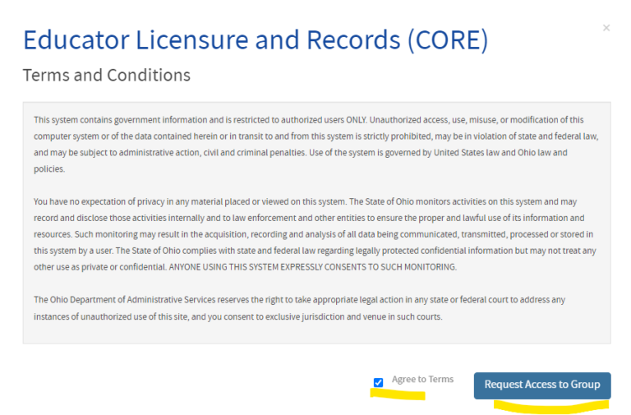Uncheck the Agree to Terms checkbox
This screenshot has height=415, width=631.
pos(378,382)
